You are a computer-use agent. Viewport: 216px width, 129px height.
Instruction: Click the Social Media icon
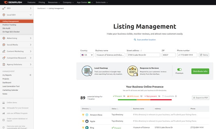click(x=4, y=45)
